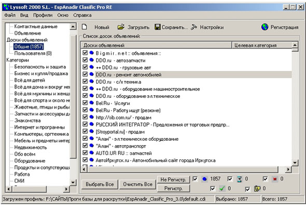The width and height of the screenshot is (306, 207).
Task: Click the Настройки toolbar label
Action: point(212,27)
